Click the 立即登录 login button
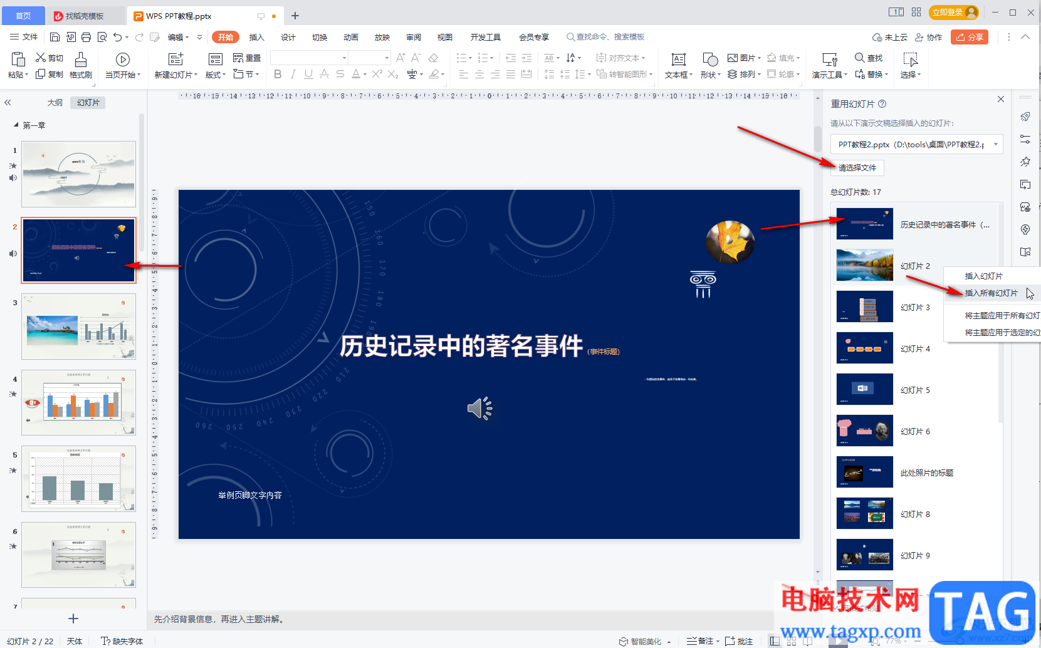The height and width of the screenshot is (648, 1041). [954, 13]
